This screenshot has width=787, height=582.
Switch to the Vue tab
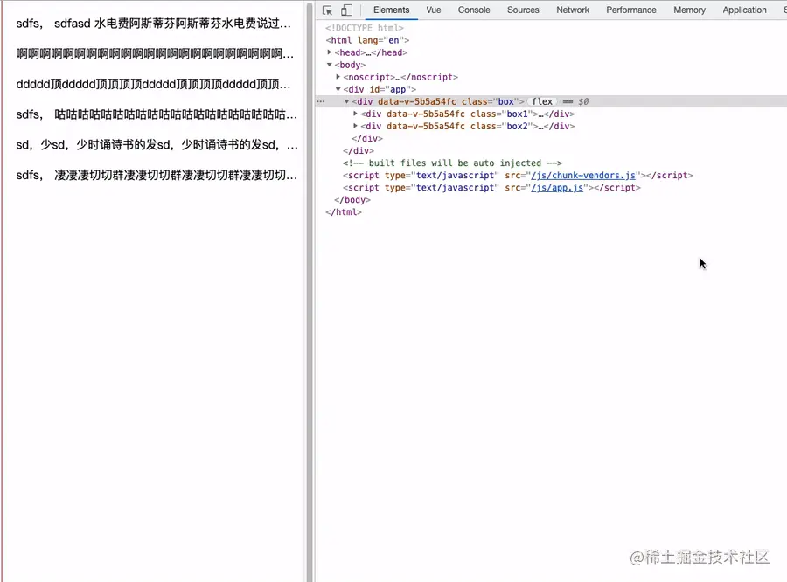click(x=433, y=10)
